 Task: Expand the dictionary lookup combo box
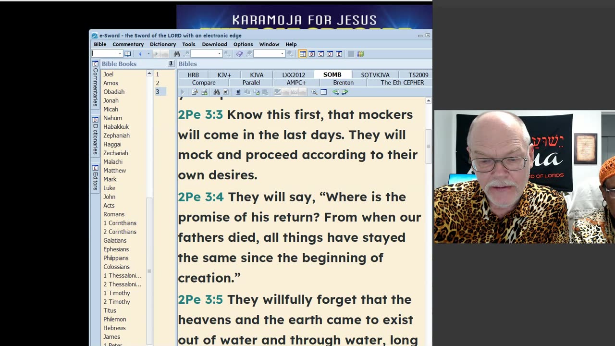coord(282,54)
